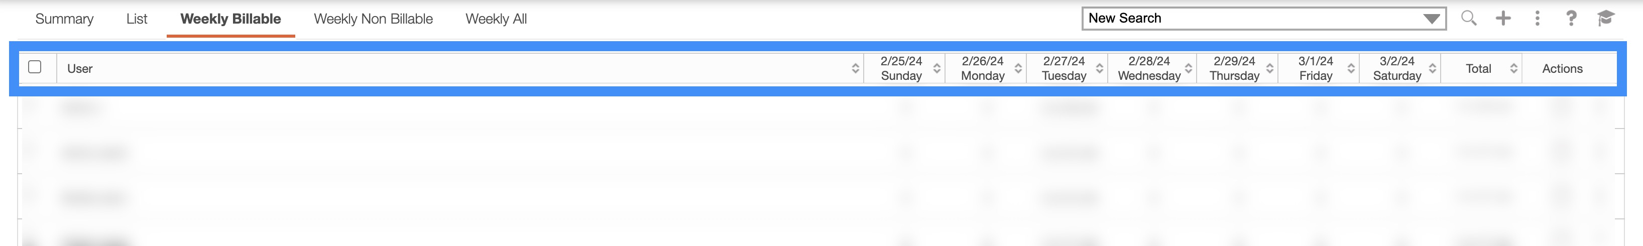Click the question mark help icon
This screenshot has height=246, width=1643.
pyautogui.click(x=1571, y=19)
